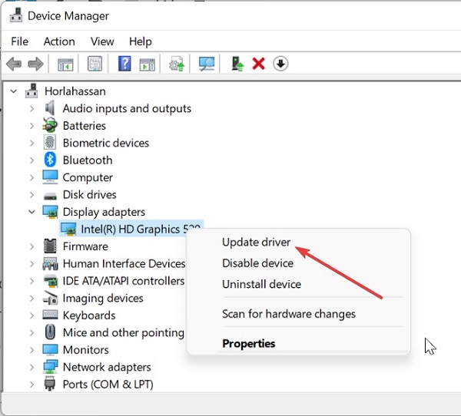This screenshot has height=416, width=461.
Task: Select the IDE ATA/ATAPI controllers label
Action: (x=124, y=281)
